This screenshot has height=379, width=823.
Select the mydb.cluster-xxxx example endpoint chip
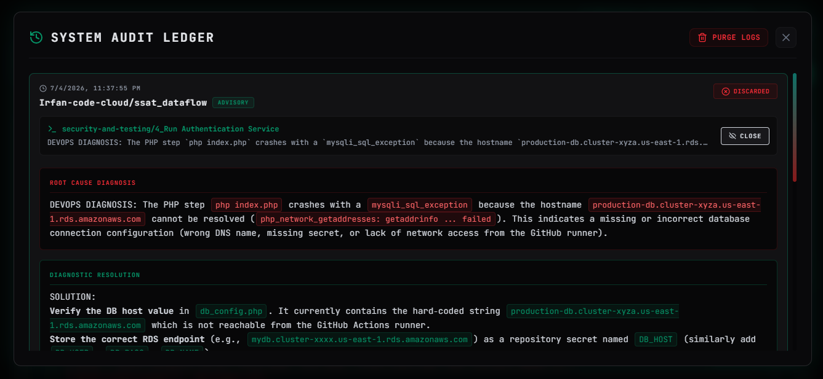(360, 339)
